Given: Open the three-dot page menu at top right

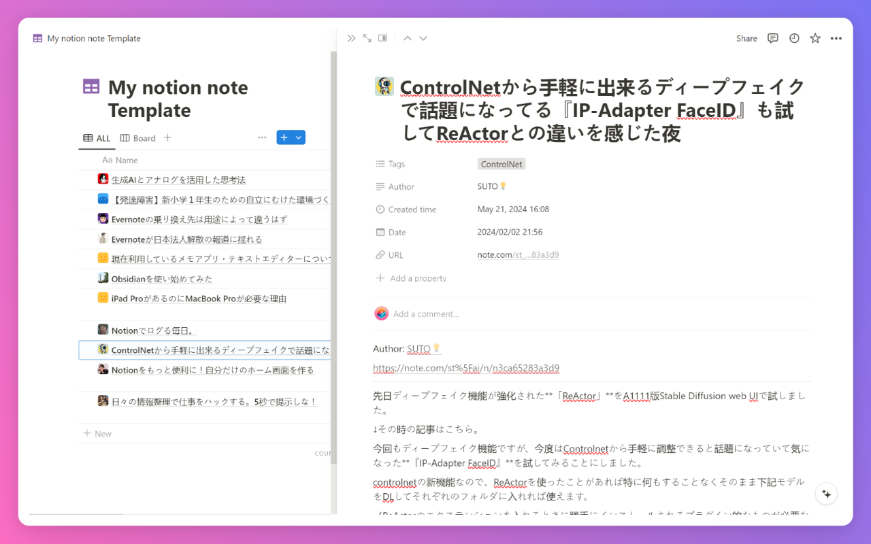Looking at the screenshot, I should coord(836,38).
